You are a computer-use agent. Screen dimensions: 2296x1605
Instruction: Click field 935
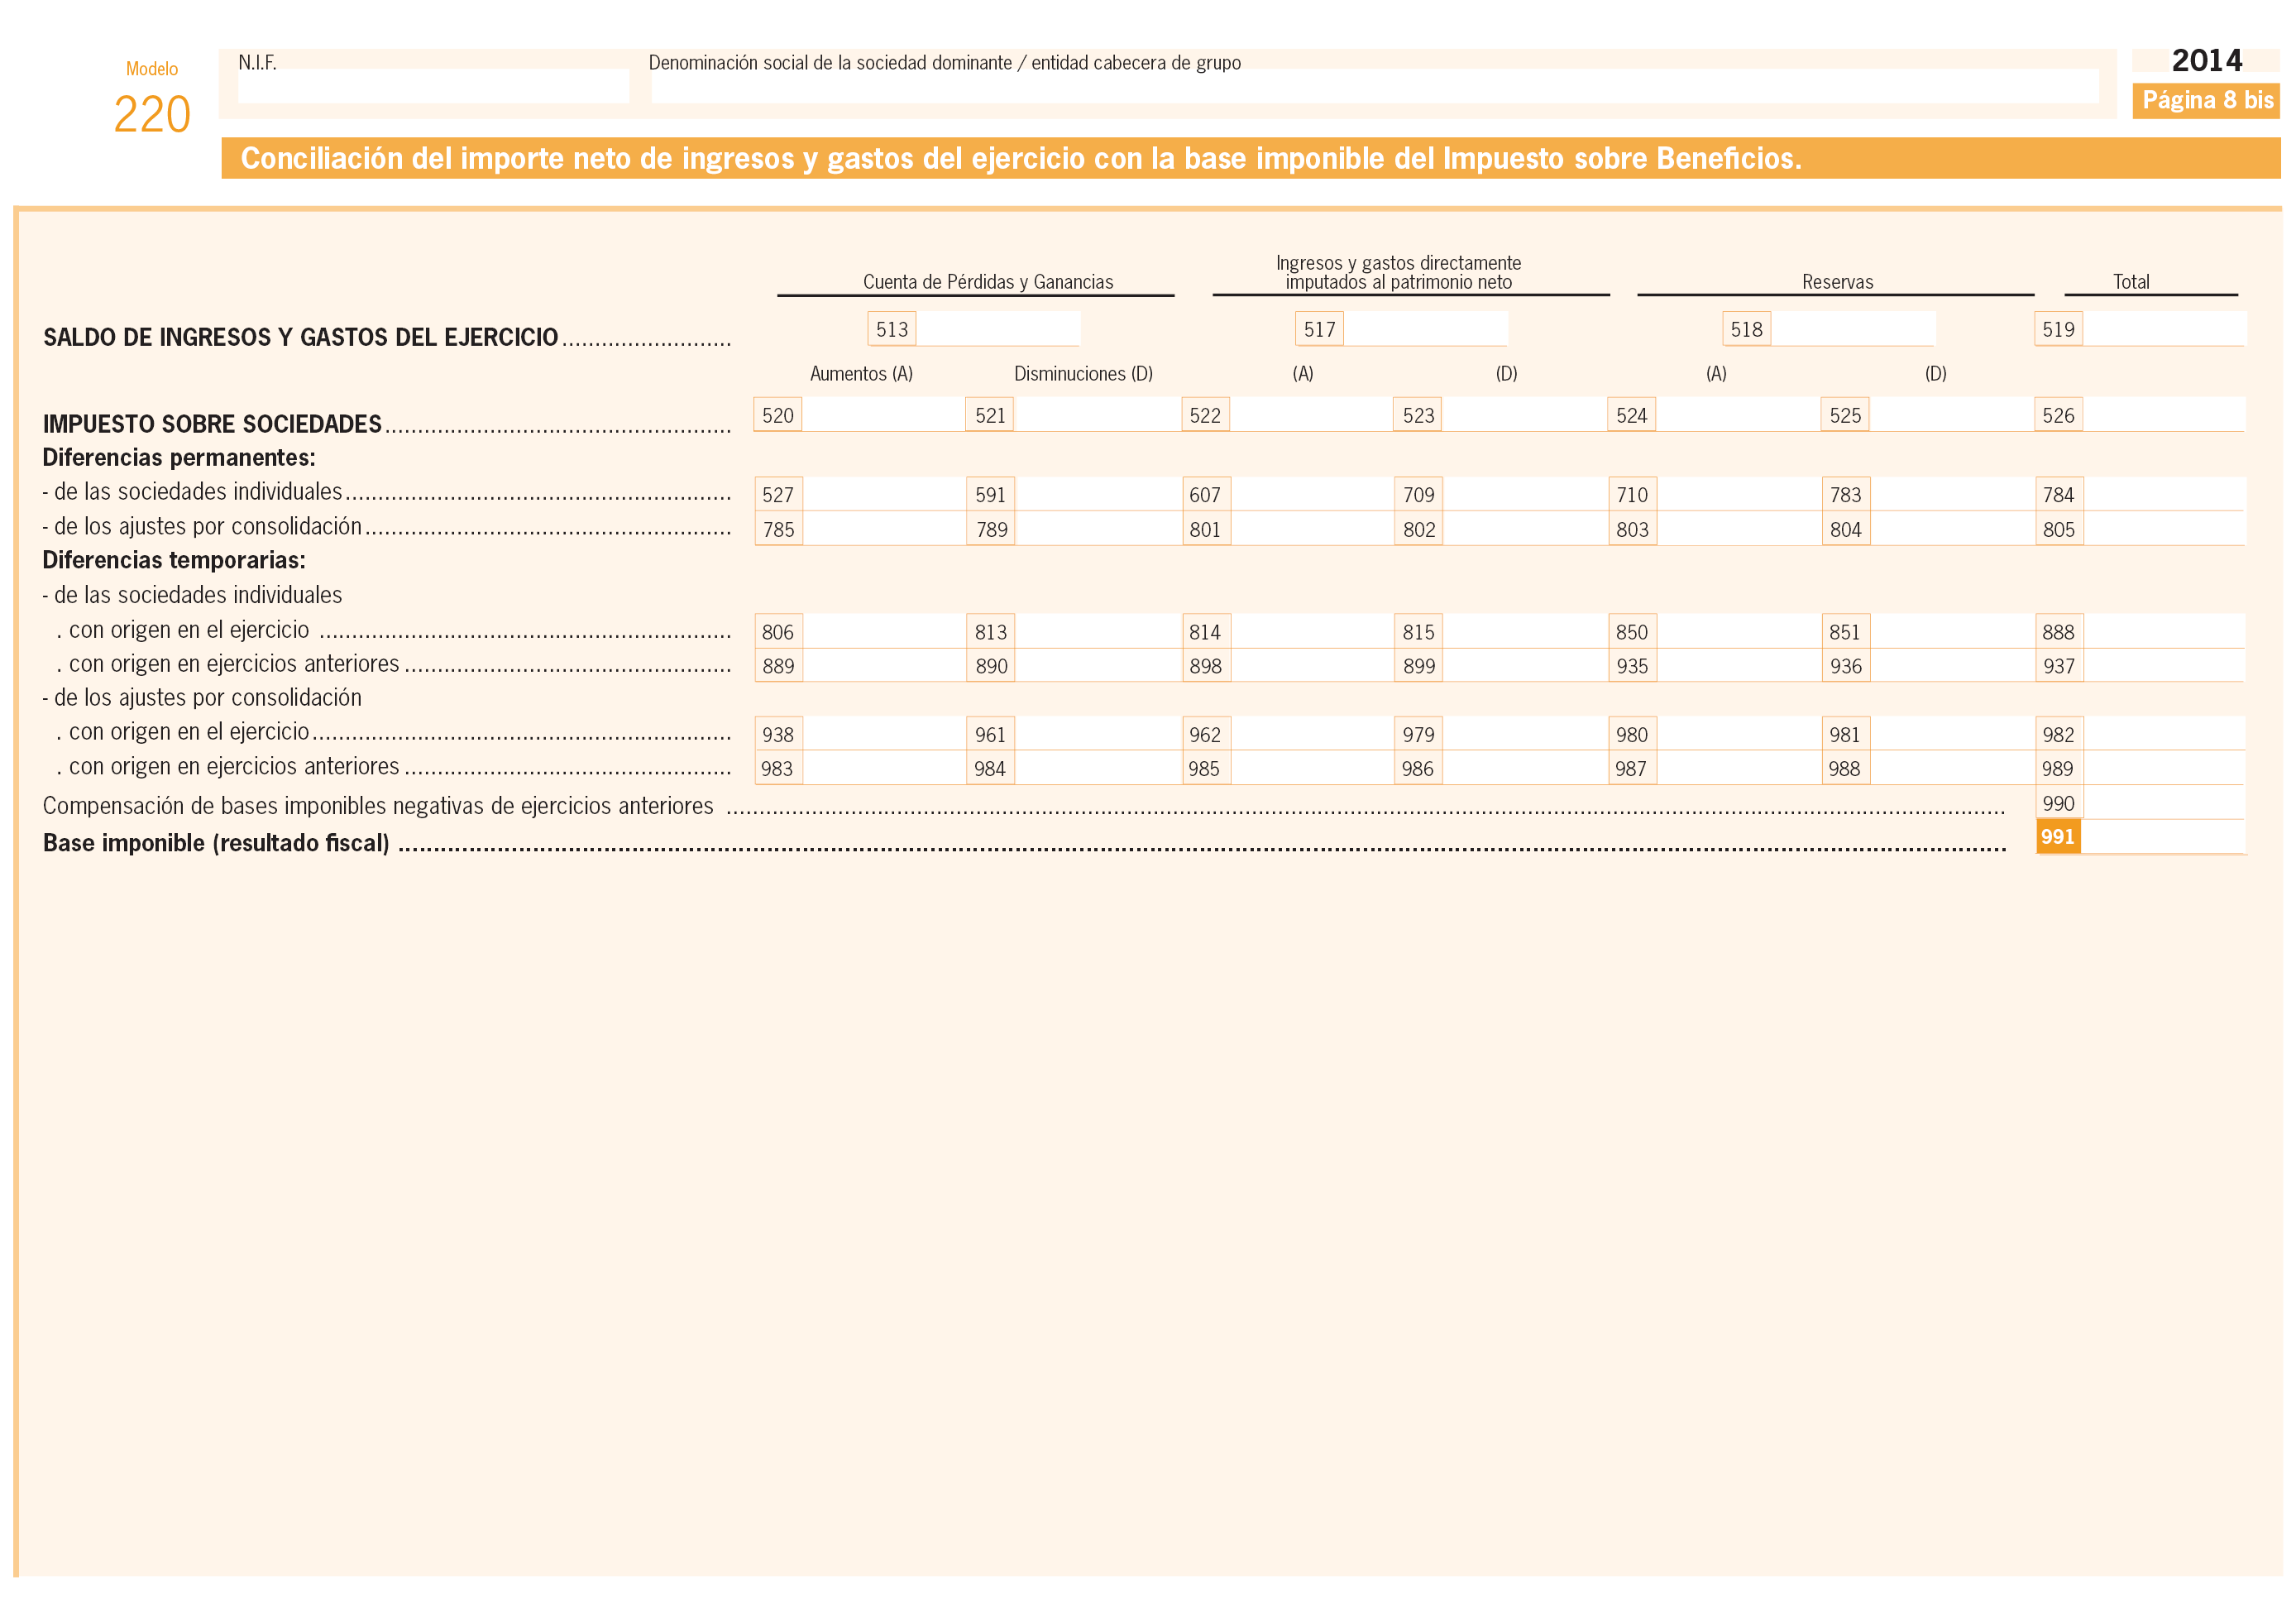pyautogui.click(x=1739, y=666)
